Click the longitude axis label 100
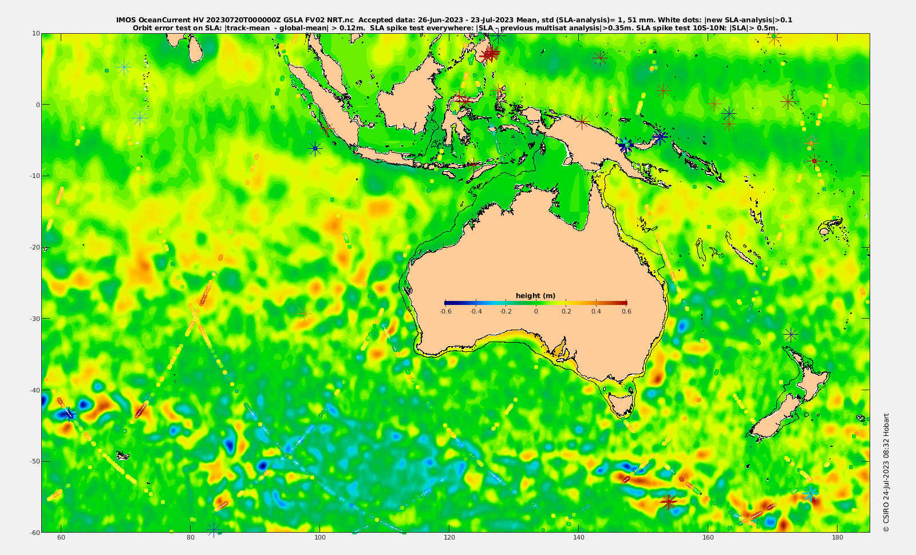The image size is (916, 555). click(320, 538)
